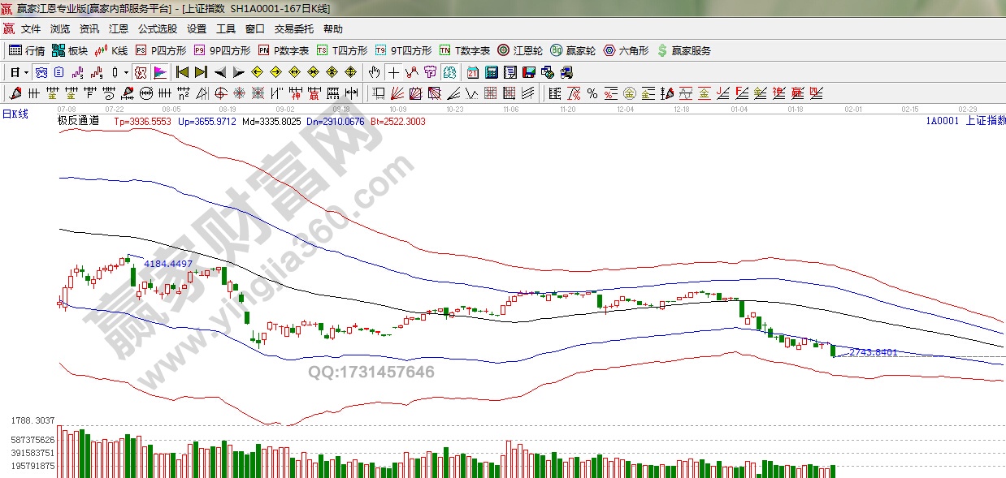Screen dimensions: 1006x478
Task: Toggle the highlighted map icon button
Action: [449, 72]
